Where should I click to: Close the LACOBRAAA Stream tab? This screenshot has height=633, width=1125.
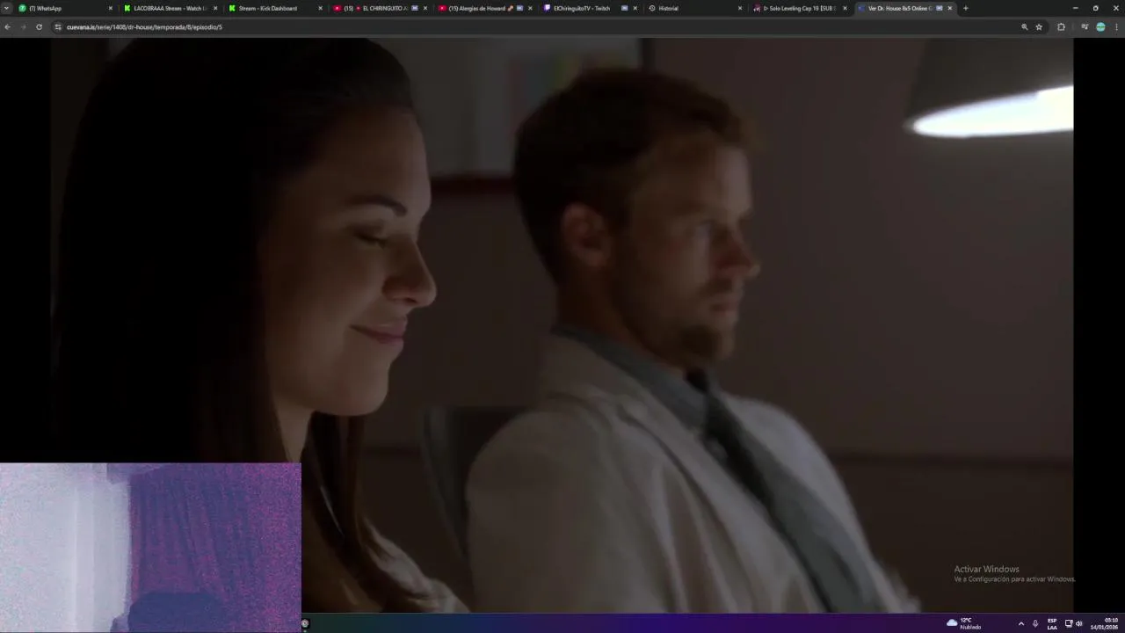(215, 8)
